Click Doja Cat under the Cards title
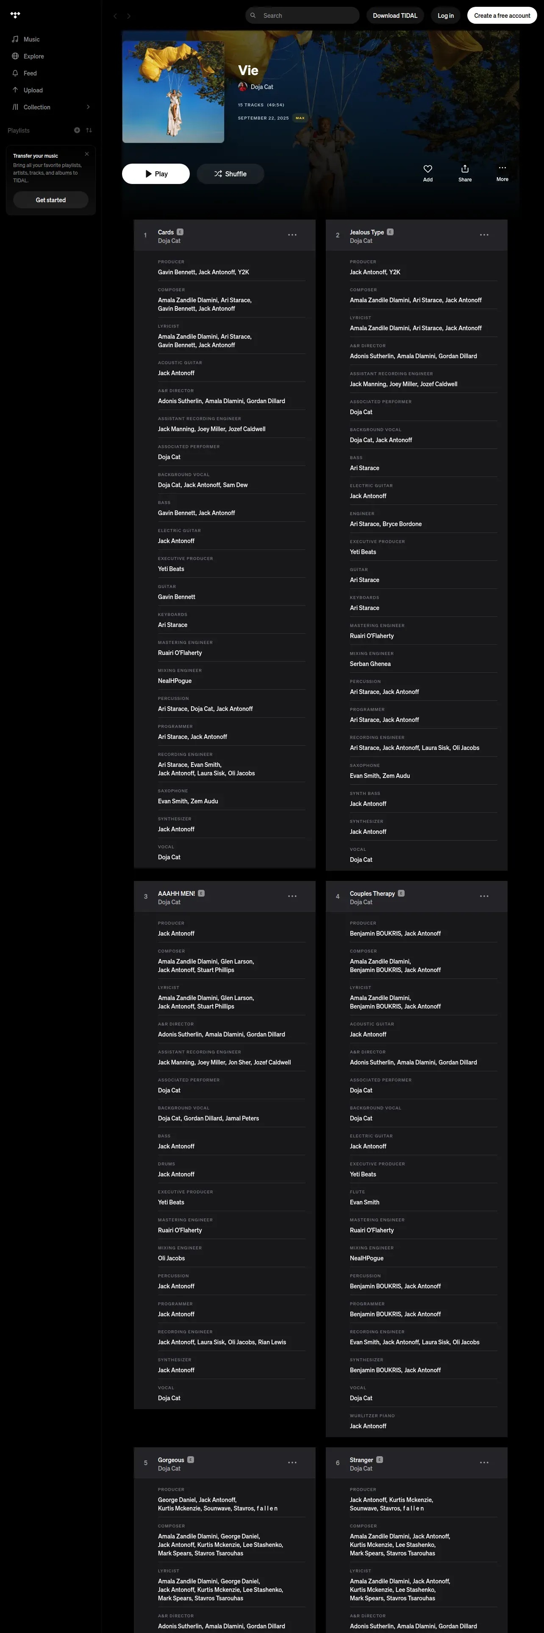This screenshot has width=544, height=1633. click(169, 241)
